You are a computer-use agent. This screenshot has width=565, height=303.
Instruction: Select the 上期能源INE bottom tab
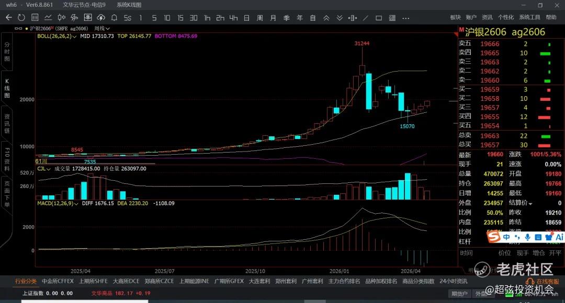tap(194, 281)
